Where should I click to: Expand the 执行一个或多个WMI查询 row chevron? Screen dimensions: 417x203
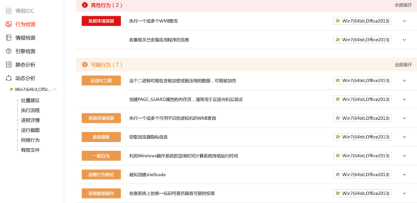pyautogui.click(x=404, y=21)
